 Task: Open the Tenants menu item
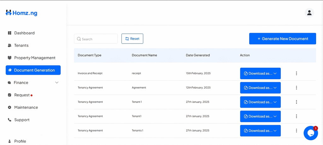pos(21,45)
